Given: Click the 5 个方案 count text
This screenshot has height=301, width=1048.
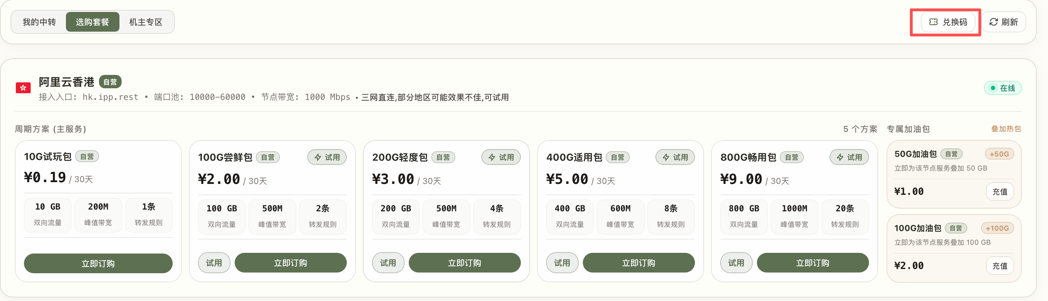Looking at the screenshot, I should 860,129.
